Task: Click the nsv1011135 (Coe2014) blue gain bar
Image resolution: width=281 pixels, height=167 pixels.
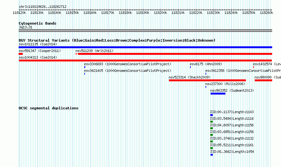Action: coord(145,47)
